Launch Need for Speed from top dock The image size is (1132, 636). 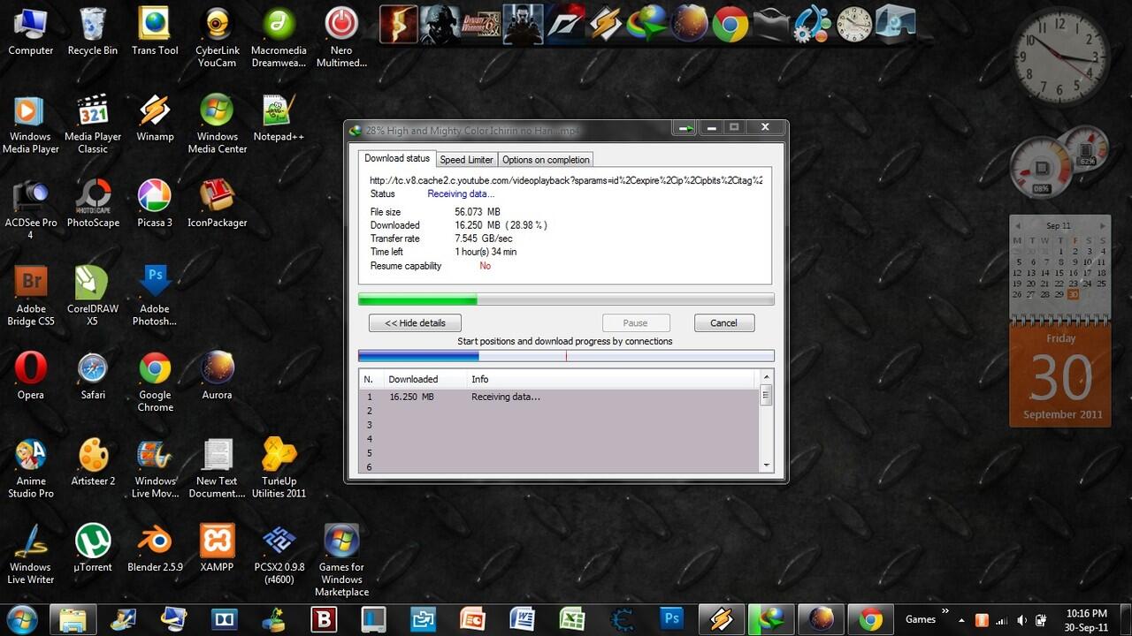[x=564, y=24]
